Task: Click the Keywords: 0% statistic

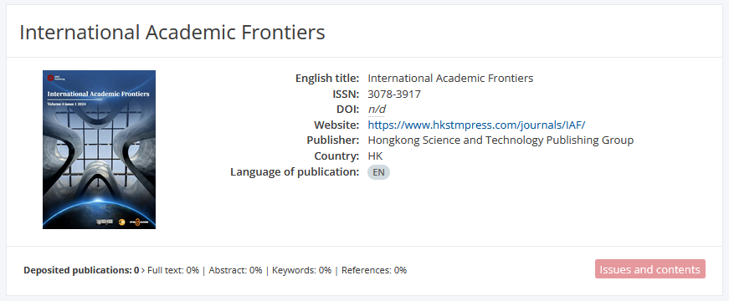Action: point(302,270)
